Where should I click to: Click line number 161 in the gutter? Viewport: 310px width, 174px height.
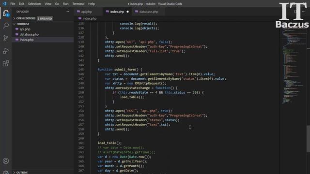(81, 143)
